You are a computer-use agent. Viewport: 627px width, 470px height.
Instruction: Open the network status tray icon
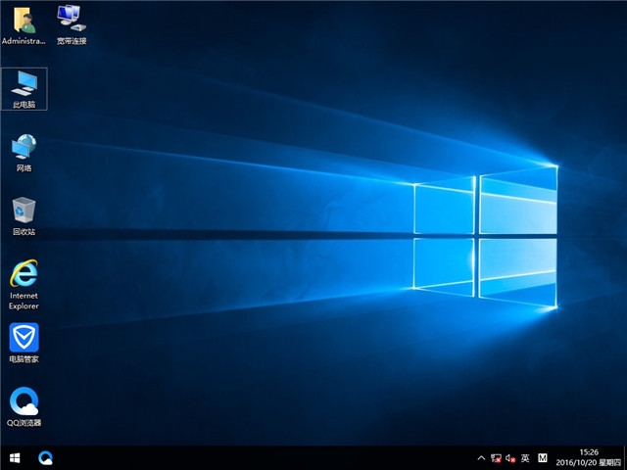496,457
